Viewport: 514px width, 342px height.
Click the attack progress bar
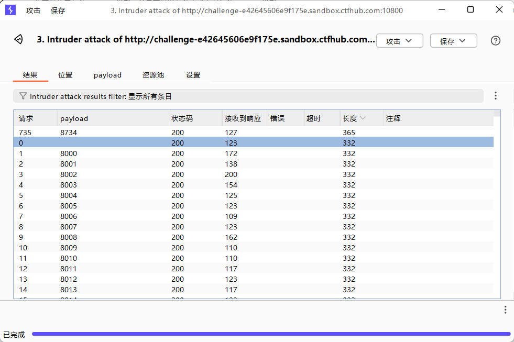click(x=271, y=334)
